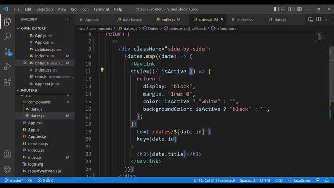The width and height of the screenshot is (334, 188).
Task: Open Customize Layout icon
Action: (300, 9)
